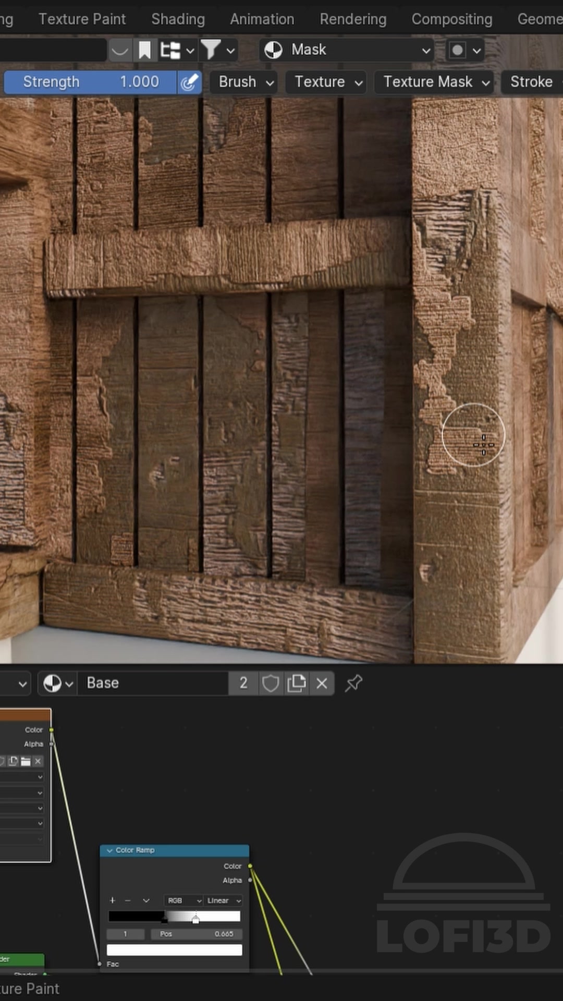Click the Color Ramp Alpha output socket

tap(250, 880)
